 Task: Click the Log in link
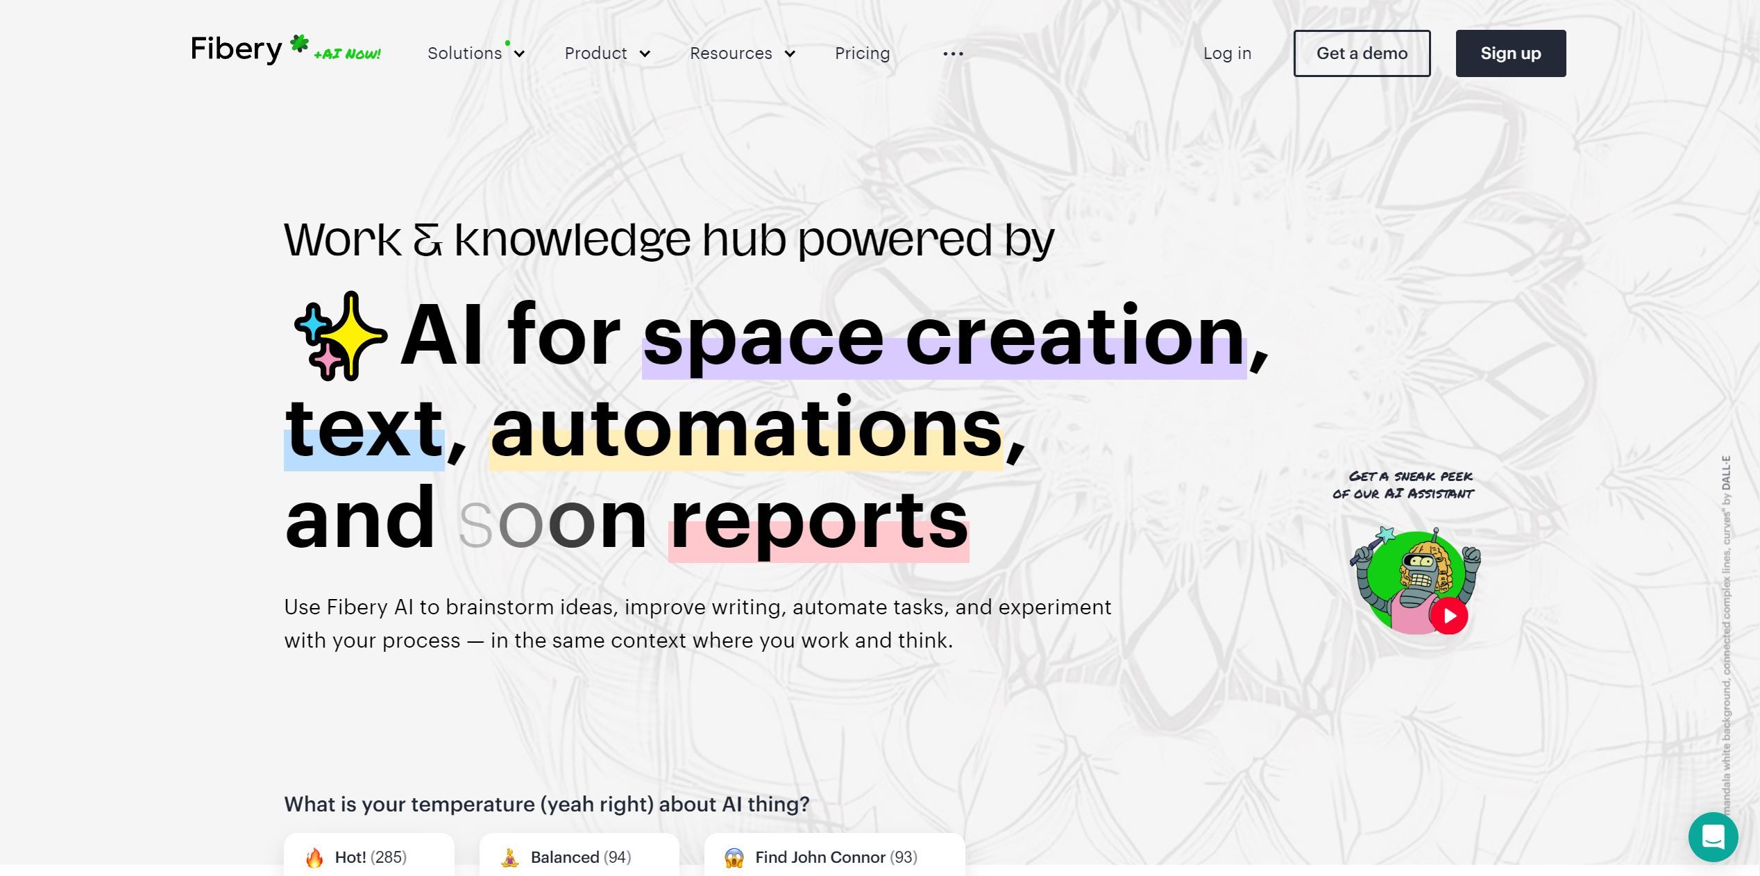point(1228,53)
